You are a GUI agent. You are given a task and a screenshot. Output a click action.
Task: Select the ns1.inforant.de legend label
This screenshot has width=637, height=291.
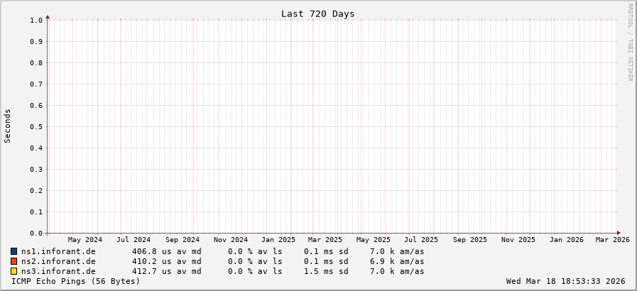point(58,251)
